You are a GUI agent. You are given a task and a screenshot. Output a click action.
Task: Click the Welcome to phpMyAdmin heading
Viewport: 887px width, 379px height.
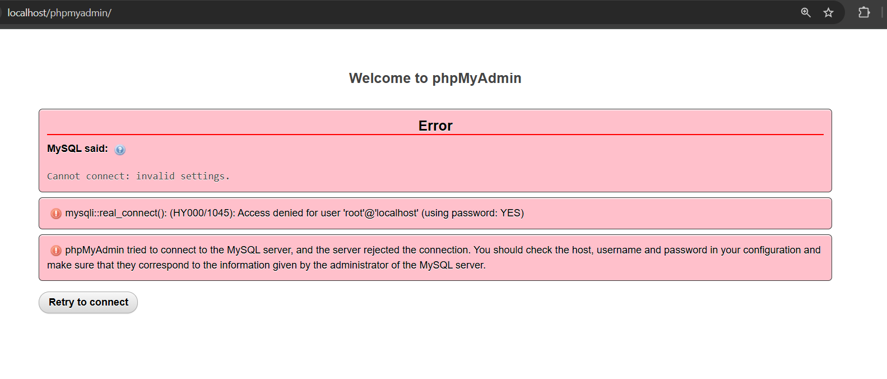click(x=435, y=78)
